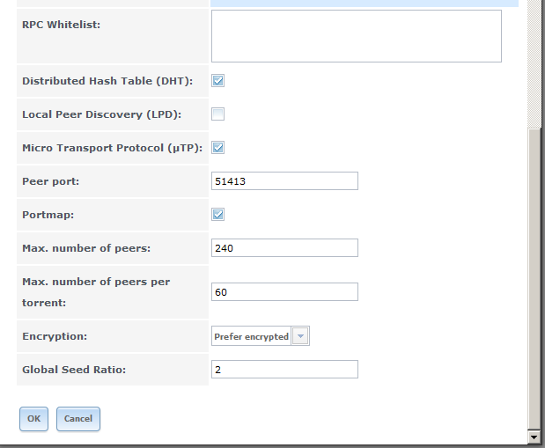Image resolution: width=545 pixels, height=448 pixels.
Task: Click the scrollbar down arrow
Action: click(534, 437)
